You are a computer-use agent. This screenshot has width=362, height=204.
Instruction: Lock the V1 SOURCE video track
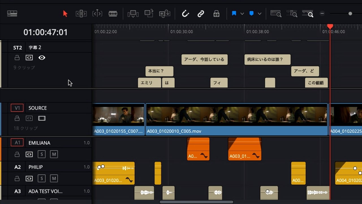[17, 118]
